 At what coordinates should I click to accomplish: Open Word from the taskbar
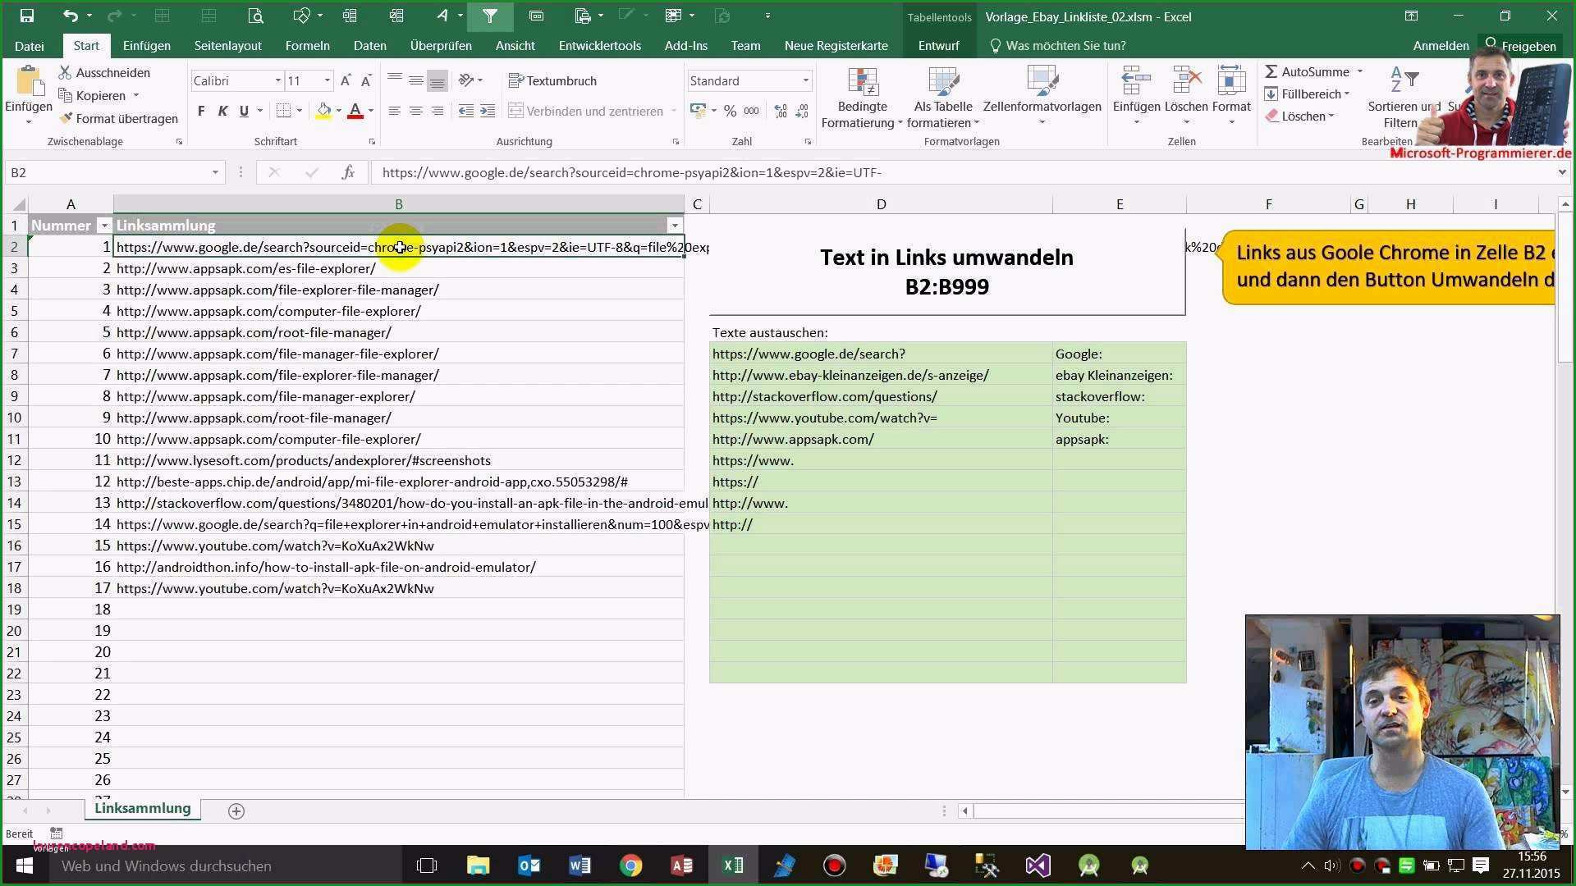click(x=580, y=866)
